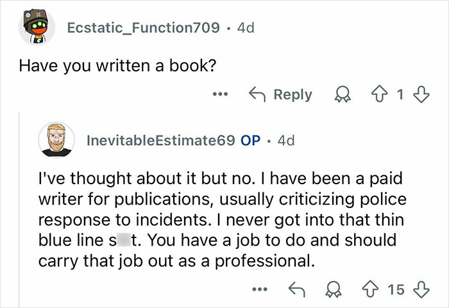This screenshot has height=308, width=449.
Task: Open InevitableEstimate69's bearded avatar
Action: [56, 139]
